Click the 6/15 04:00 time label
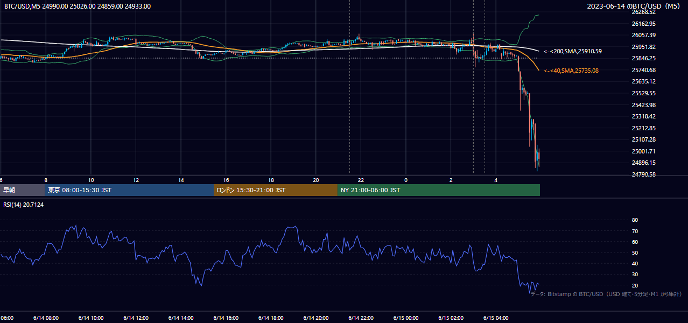 496,318
